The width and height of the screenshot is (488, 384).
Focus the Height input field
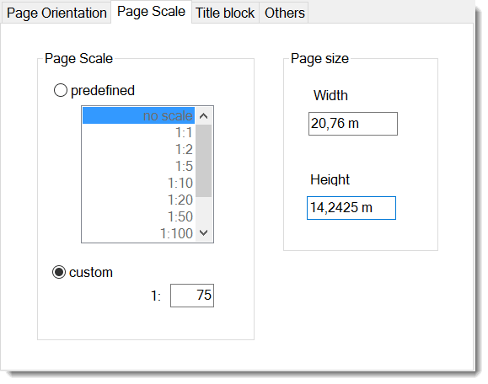(351, 208)
